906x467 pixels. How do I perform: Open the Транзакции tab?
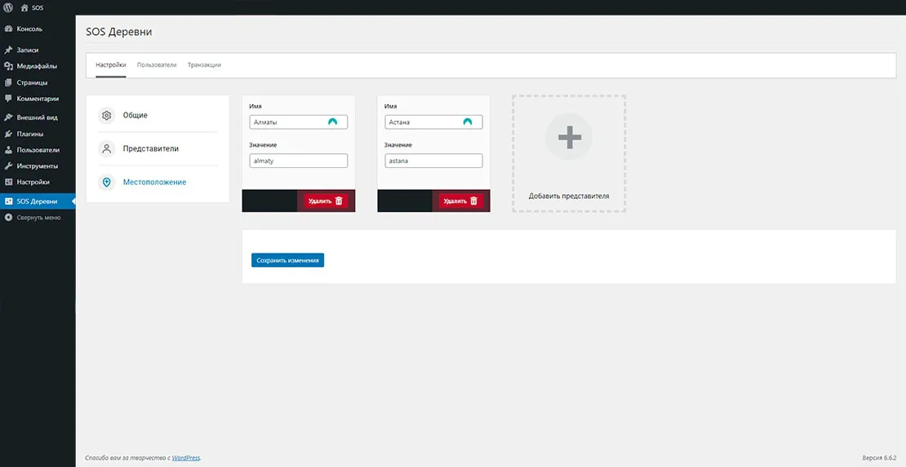click(204, 65)
